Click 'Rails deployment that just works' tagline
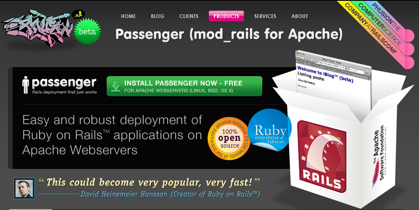 [x=64, y=92]
